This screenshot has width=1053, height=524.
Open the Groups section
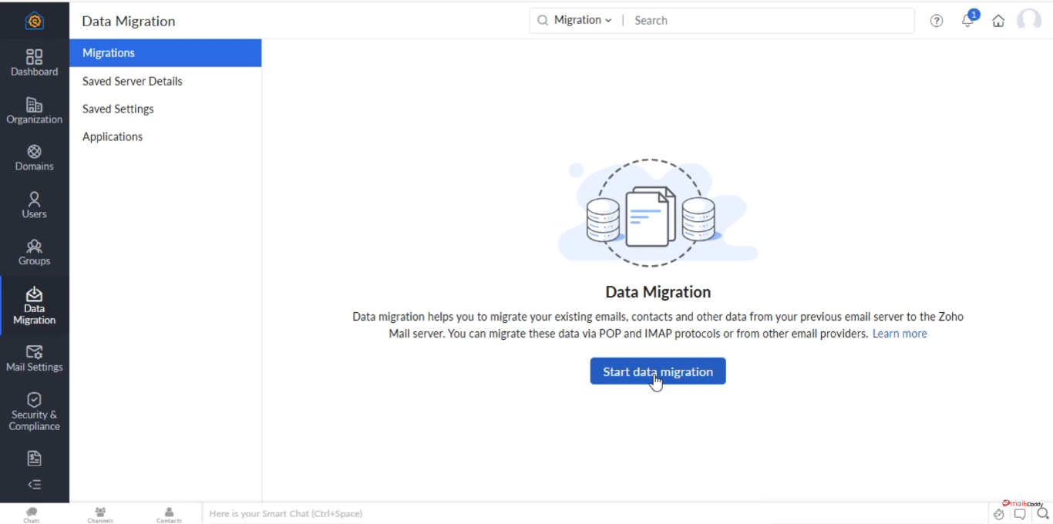(x=34, y=251)
